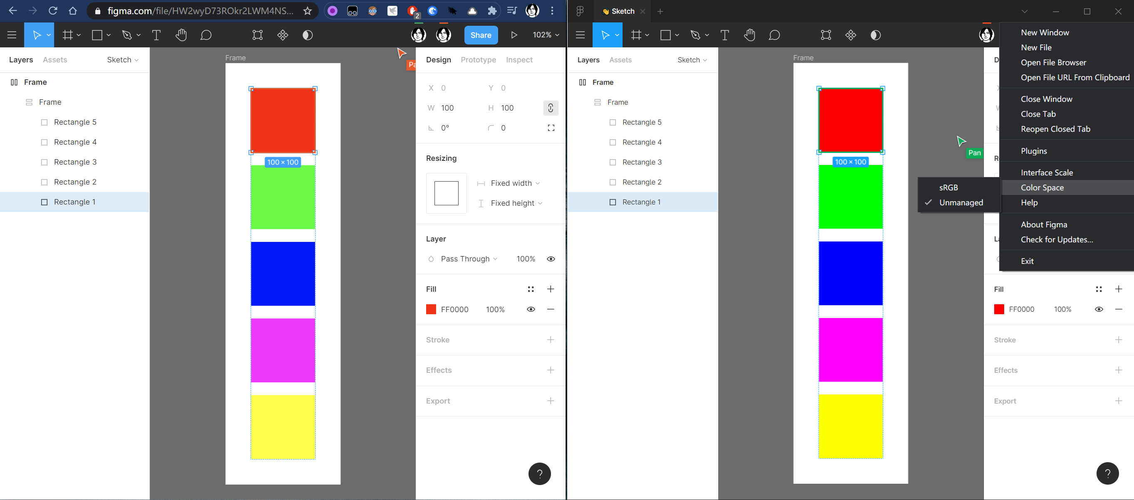Open Fixed width resizing dropdown
This screenshot has width=1134, height=500.
point(515,183)
